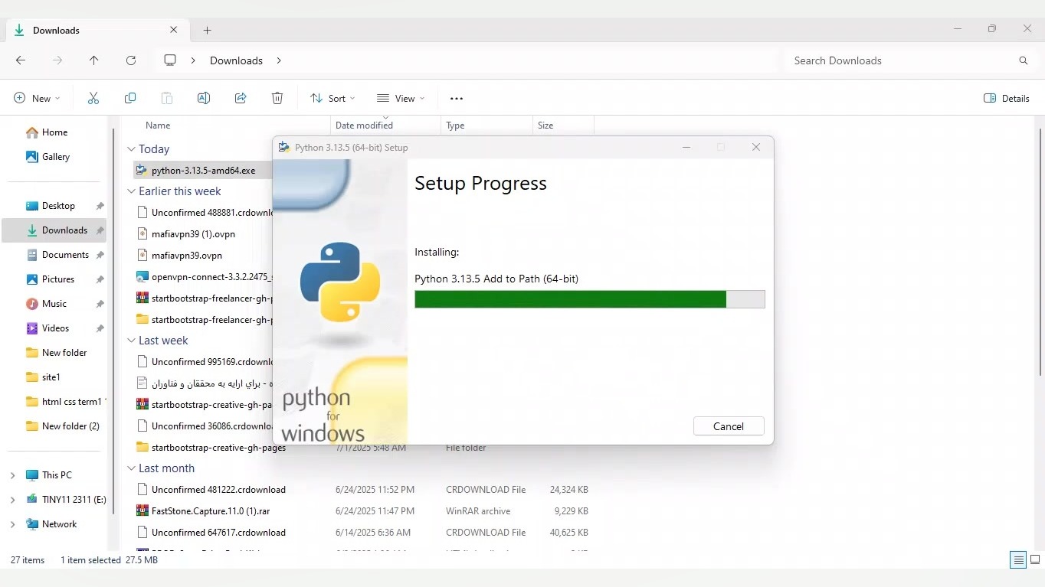Collapse the Last week group
1045x587 pixels.
click(131, 341)
